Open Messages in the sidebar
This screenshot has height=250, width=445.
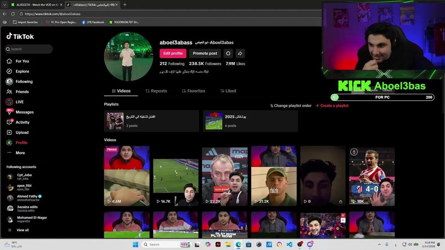click(x=20, y=112)
